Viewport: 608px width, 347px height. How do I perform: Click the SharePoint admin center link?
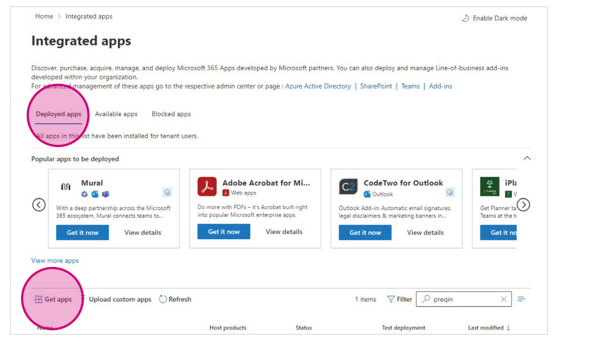click(x=376, y=86)
